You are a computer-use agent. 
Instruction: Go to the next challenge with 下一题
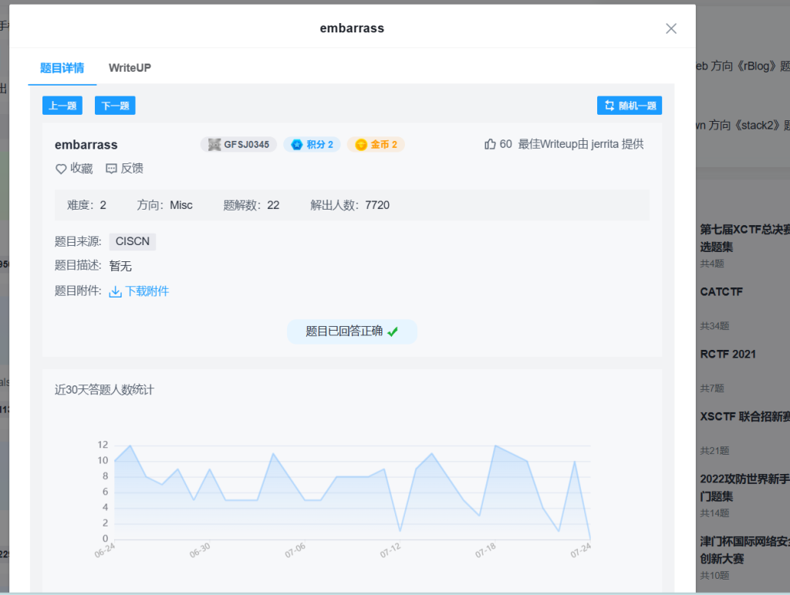(x=115, y=106)
